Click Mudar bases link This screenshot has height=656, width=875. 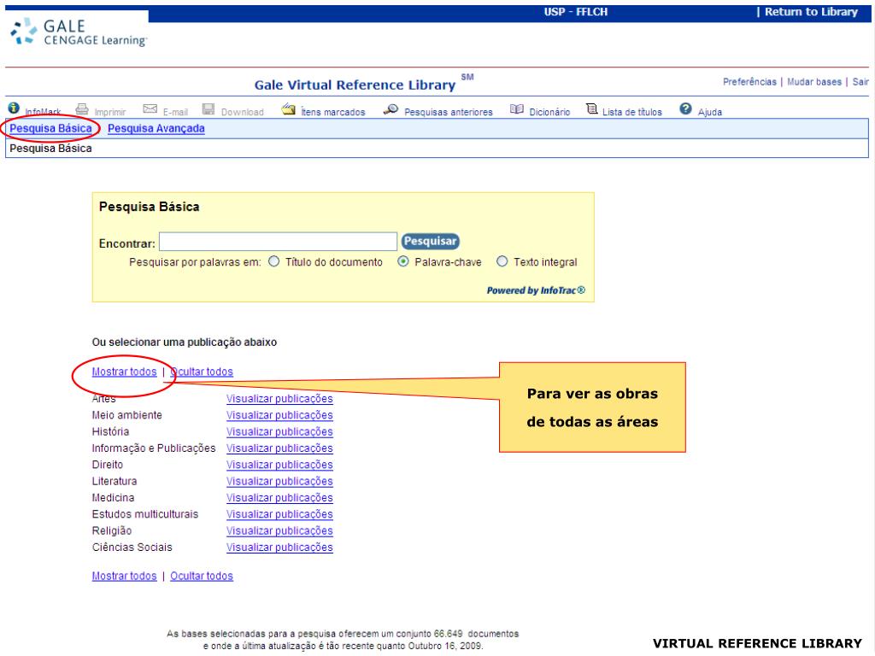[814, 82]
